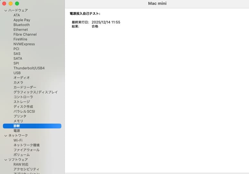Click the 最終実行日 label
This screenshot has width=249, height=174.
click(x=80, y=22)
